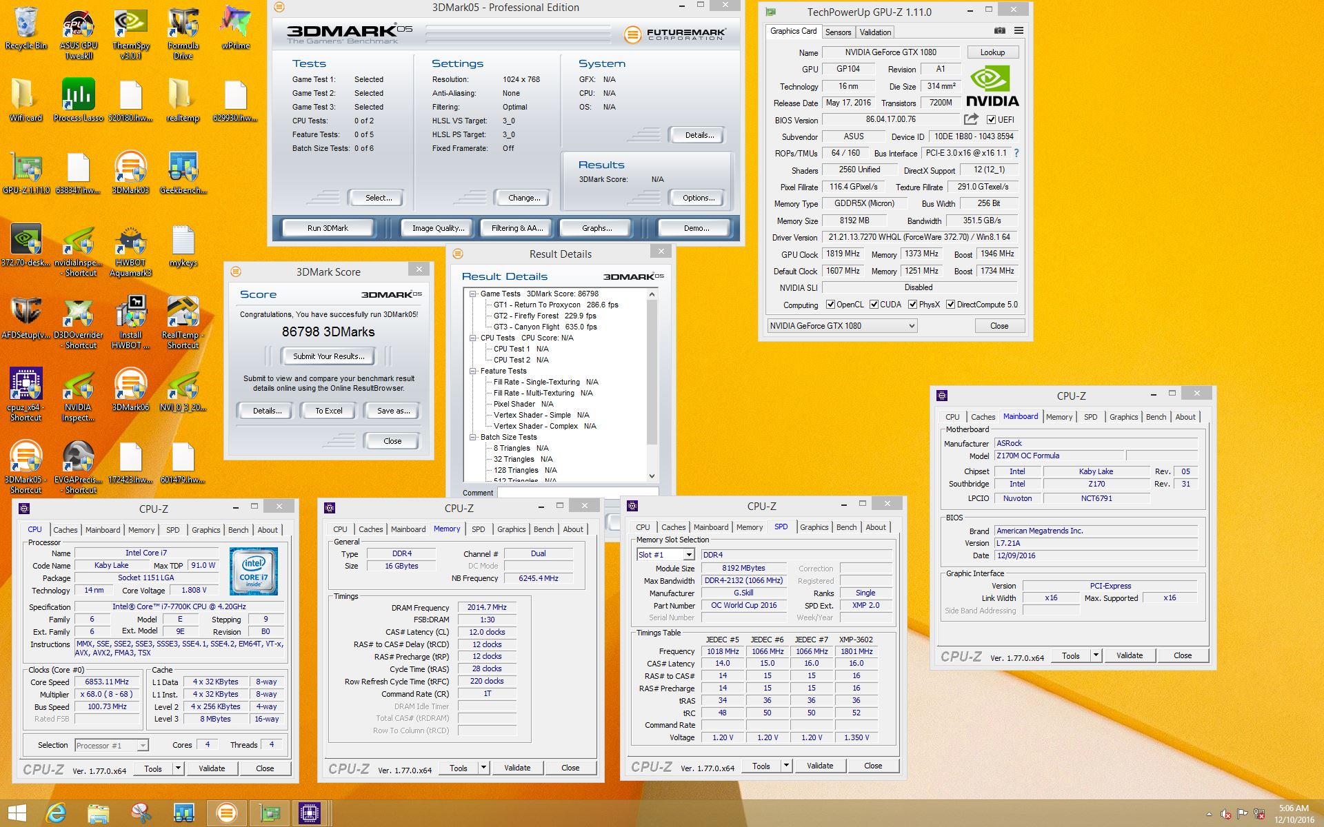Select Graphics tab in CPU-Z SPD window
Screen dimensions: 1324x827
pos(814,527)
